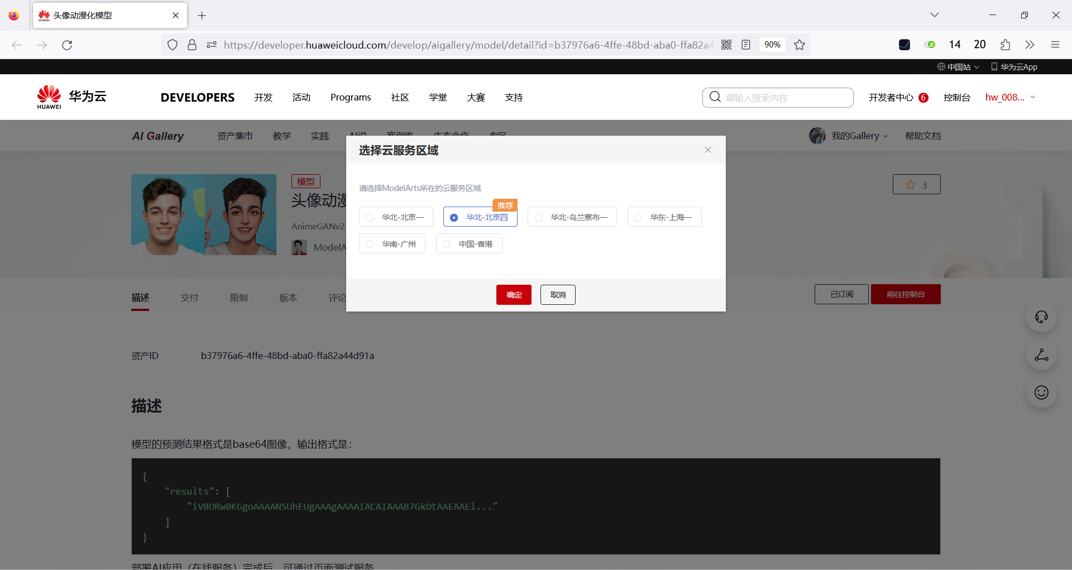Set zoom level via the 90% control

tap(773, 45)
